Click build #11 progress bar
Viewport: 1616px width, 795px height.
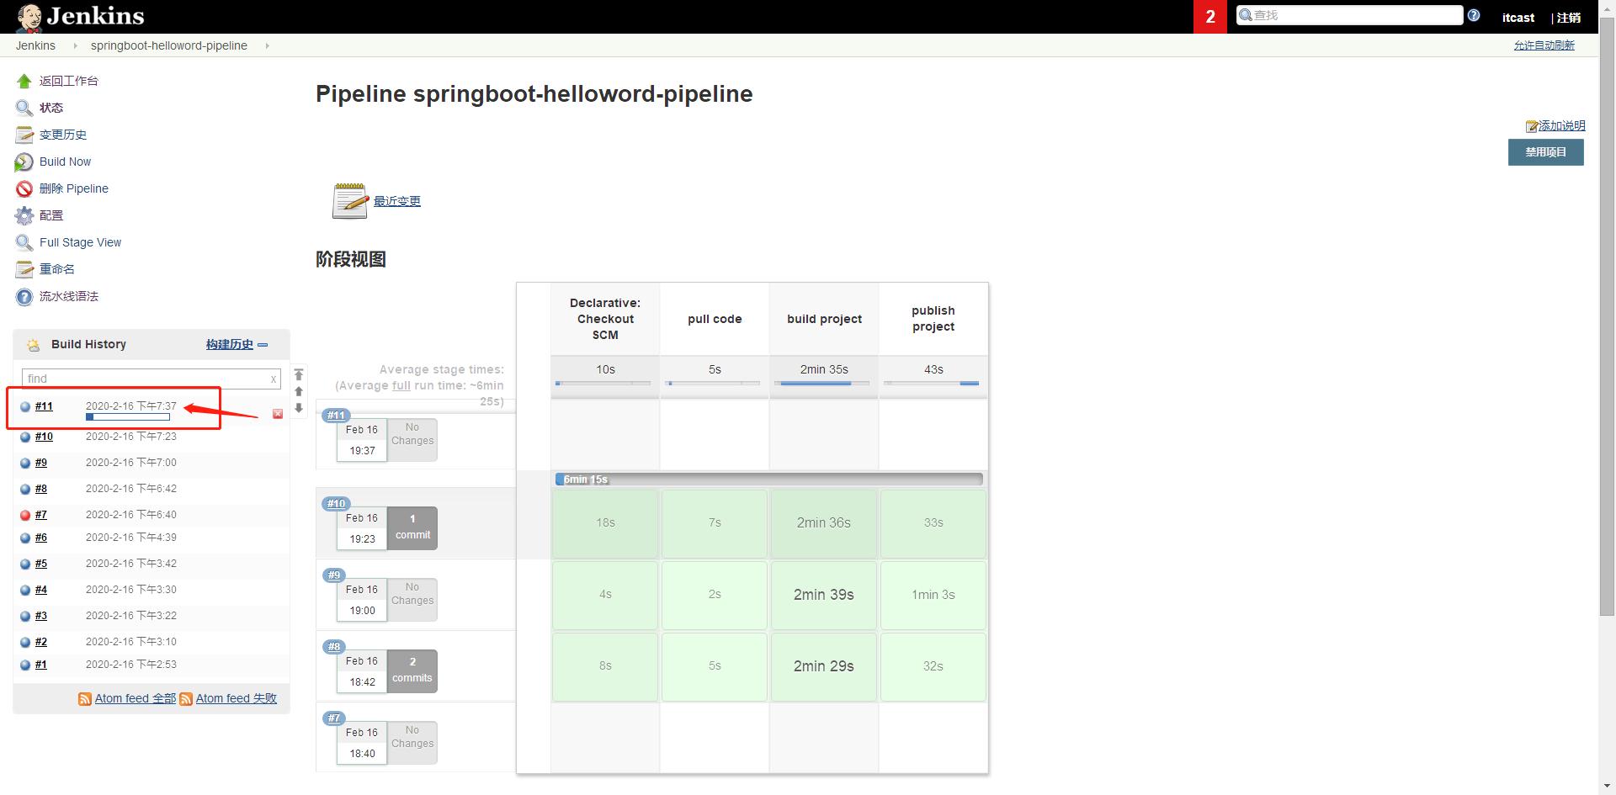tap(128, 417)
